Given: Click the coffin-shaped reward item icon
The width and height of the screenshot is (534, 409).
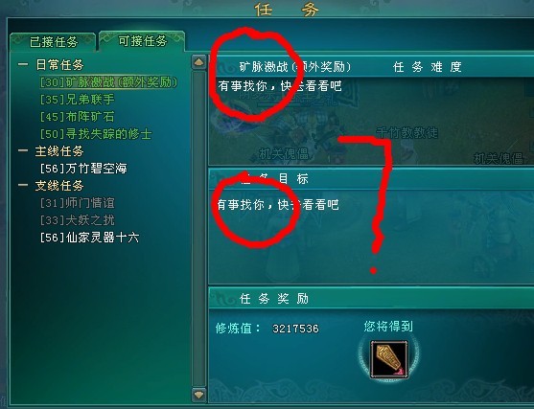Looking at the screenshot, I should coord(389,359).
